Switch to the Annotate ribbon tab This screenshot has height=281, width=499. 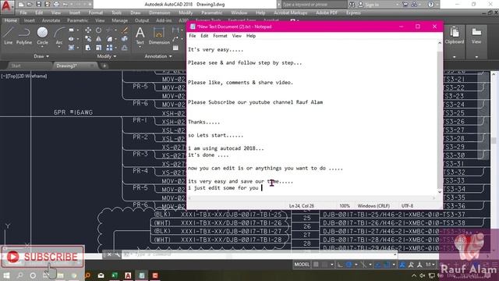tap(51, 20)
